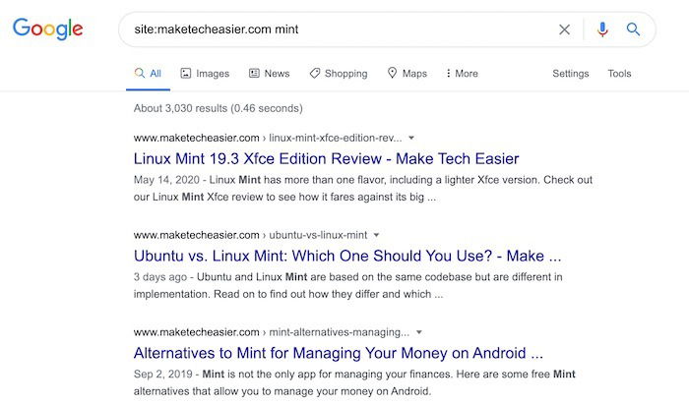Image resolution: width=689 pixels, height=405 pixels.
Task: Expand the dropdown arrow beside mint-alternatives-managing URL
Action: 418,332
